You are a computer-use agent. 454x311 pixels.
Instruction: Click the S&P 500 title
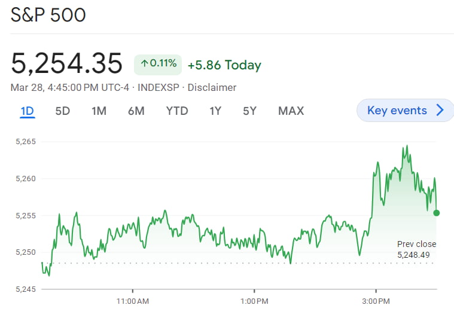point(48,15)
